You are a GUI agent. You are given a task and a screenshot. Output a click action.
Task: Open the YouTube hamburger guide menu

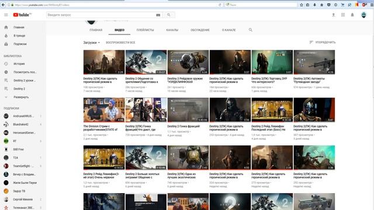click(6, 15)
